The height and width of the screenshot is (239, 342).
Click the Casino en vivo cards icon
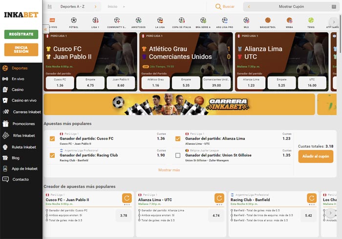[5, 100]
